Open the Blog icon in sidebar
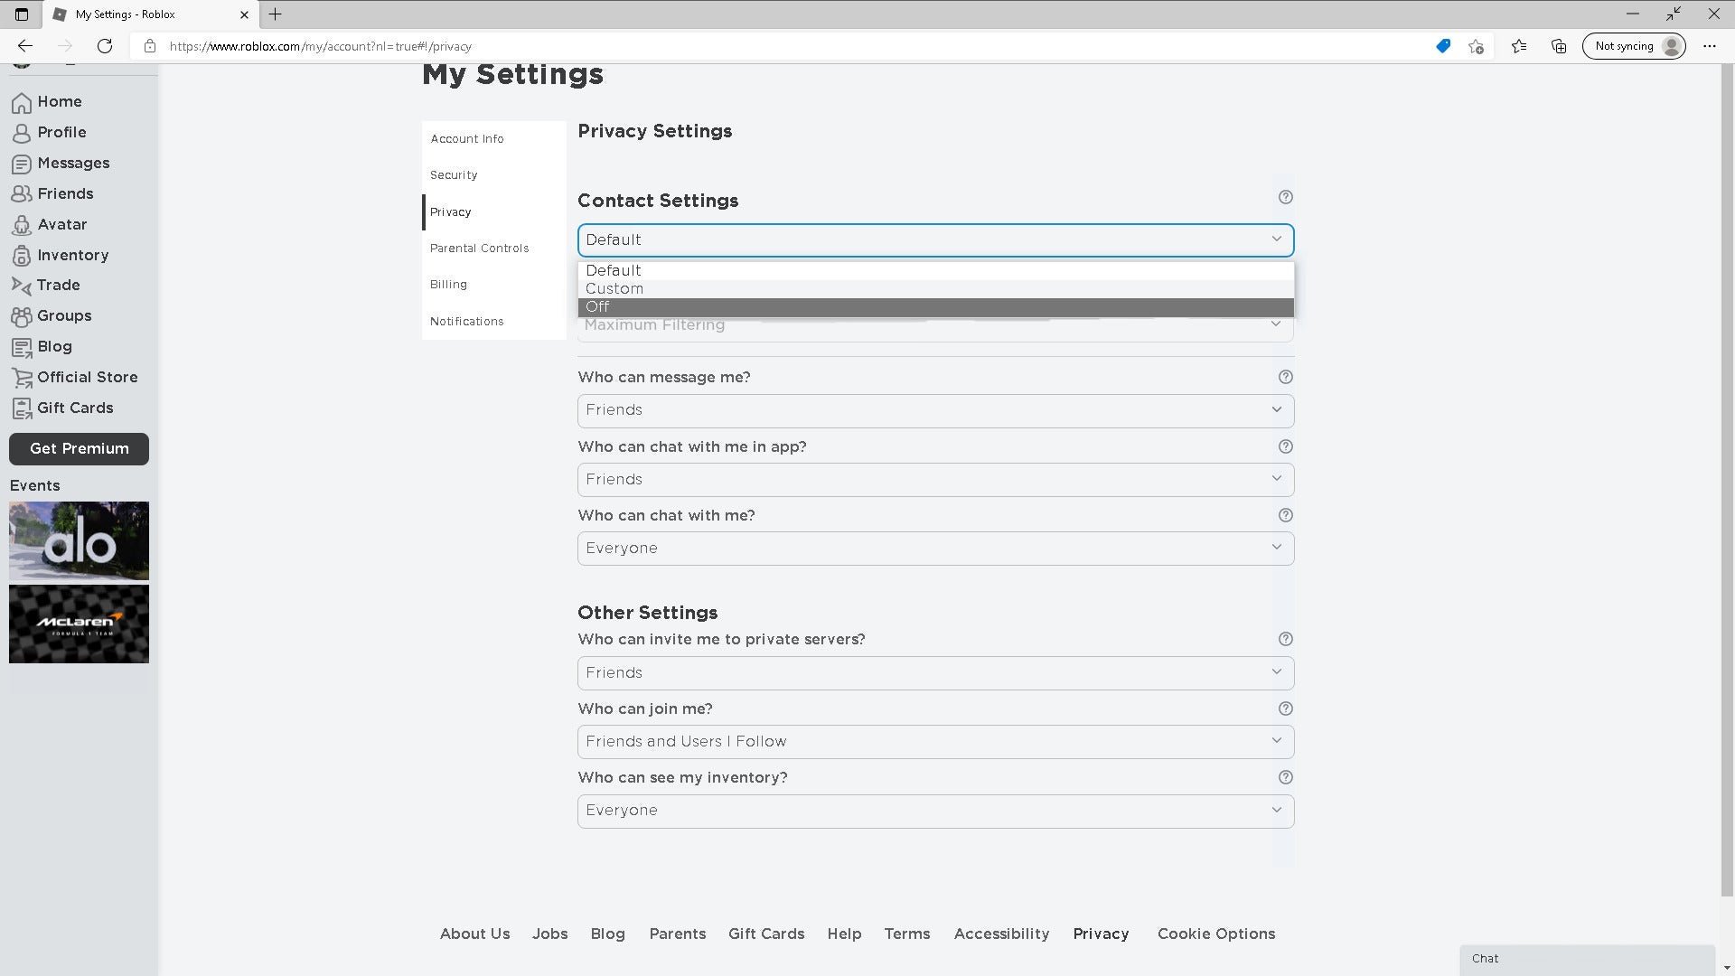This screenshot has height=976, width=1735. tap(22, 347)
